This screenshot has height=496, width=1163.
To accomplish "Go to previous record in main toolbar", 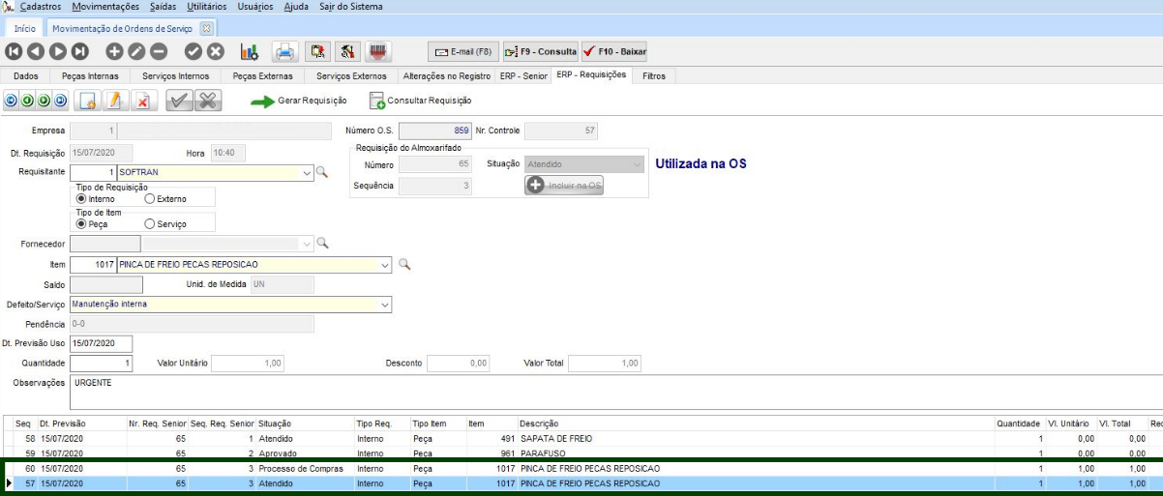I will (x=36, y=51).
